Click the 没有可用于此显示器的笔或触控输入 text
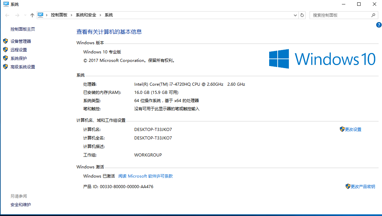382x216 pixels. (x=167, y=109)
